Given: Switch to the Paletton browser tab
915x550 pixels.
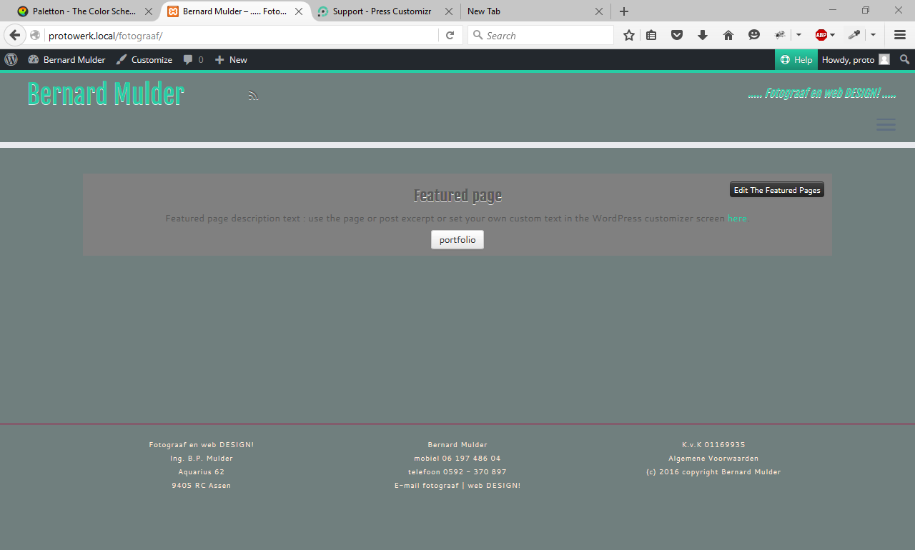Looking at the screenshot, I should coord(83,11).
